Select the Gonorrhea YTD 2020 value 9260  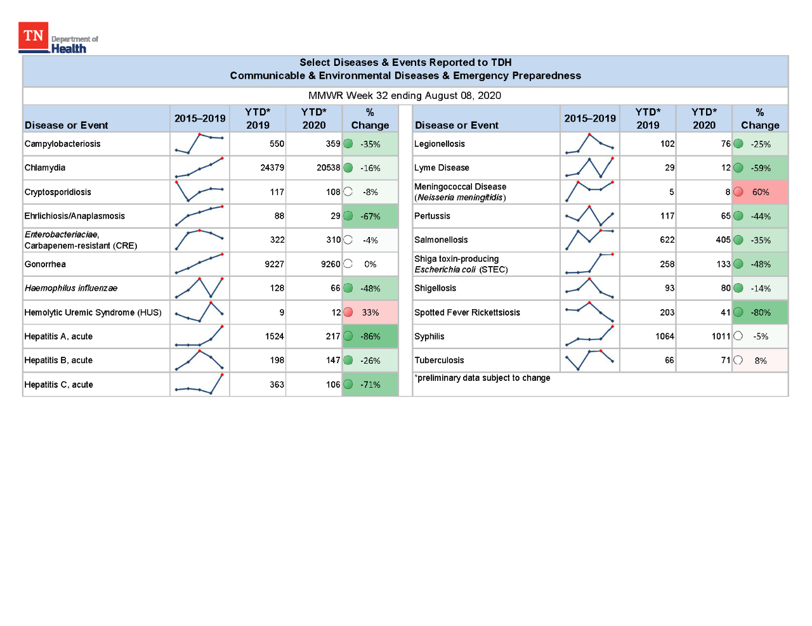click(331, 264)
